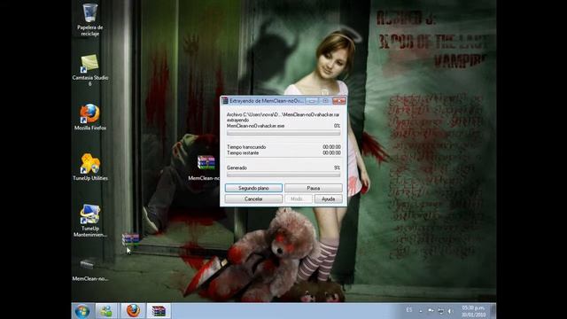567x319 pixels.
Task: Open the network status tray icon
Action: [x=441, y=311]
